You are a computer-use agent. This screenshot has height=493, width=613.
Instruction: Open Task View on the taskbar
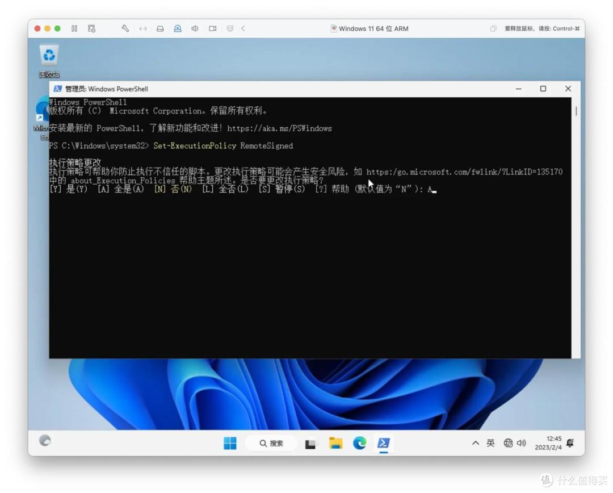[310, 444]
